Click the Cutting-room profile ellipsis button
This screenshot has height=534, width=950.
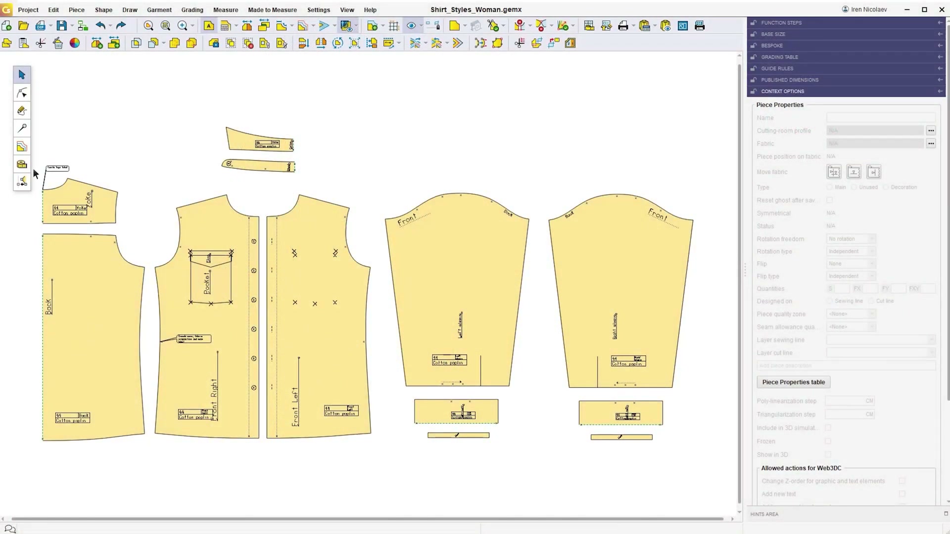click(931, 131)
